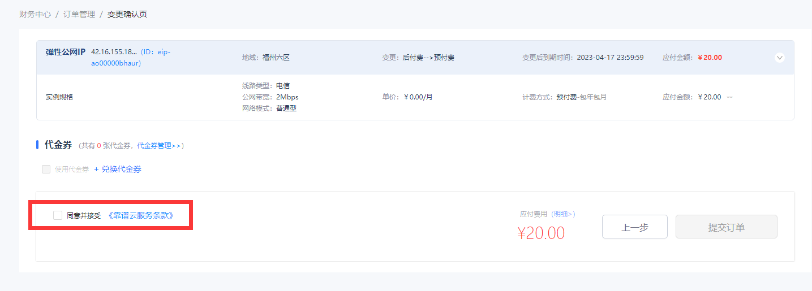This screenshot has width=812, height=291.
Task: Open instance ID eip-ao00000bhaur link
Action: pos(131,58)
